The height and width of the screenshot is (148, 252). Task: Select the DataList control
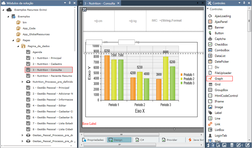click(x=217, y=56)
